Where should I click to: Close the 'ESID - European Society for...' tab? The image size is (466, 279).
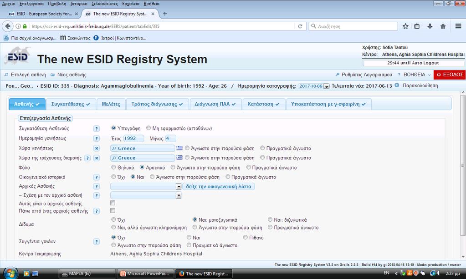(77, 14)
